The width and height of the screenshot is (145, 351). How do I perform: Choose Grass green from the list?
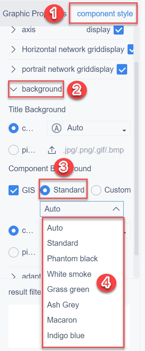[68, 289]
